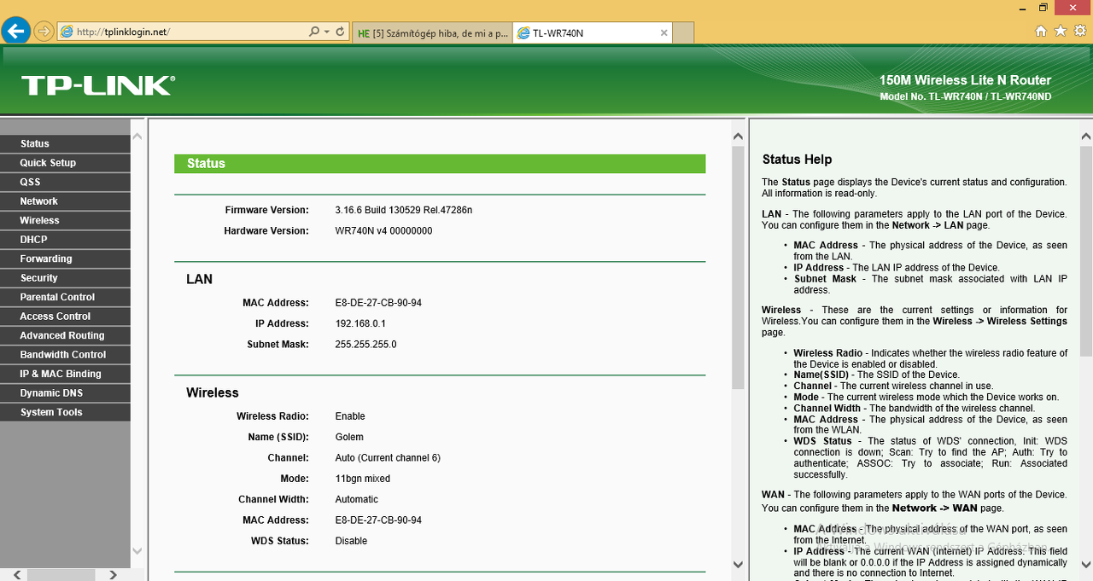Viewport: 1093px width, 581px height.
Task: Click the tplinklogin.net address field
Action: (183, 32)
